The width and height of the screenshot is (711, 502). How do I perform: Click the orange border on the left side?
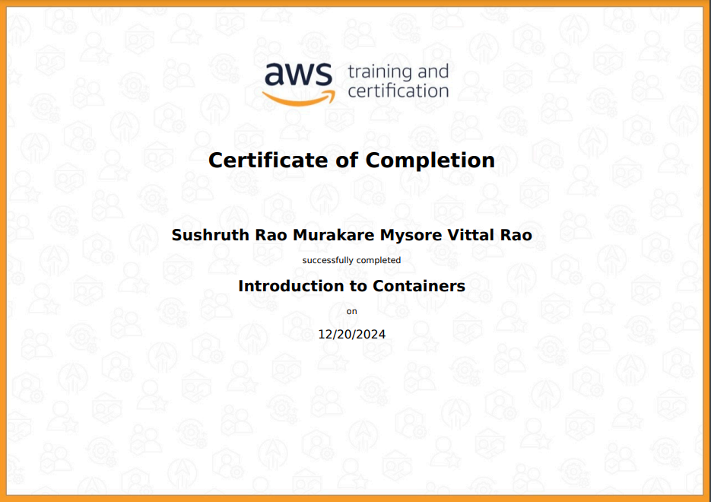[5, 251]
